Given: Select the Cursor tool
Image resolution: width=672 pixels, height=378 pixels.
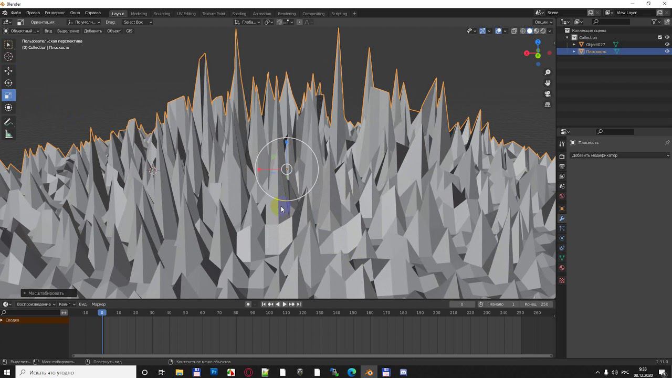Looking at the screenshot, I should (8, 57).
